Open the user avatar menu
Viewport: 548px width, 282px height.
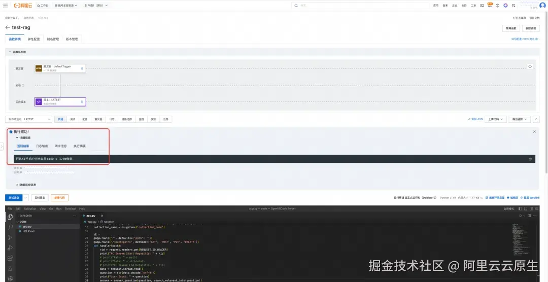(542, 5)
